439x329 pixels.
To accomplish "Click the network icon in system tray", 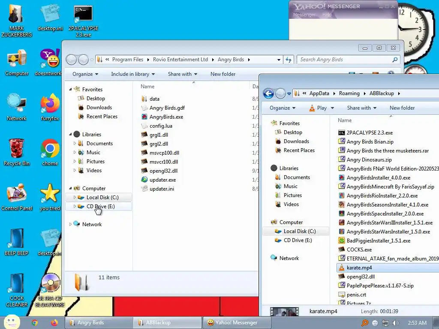I will [x=385, y=323].
